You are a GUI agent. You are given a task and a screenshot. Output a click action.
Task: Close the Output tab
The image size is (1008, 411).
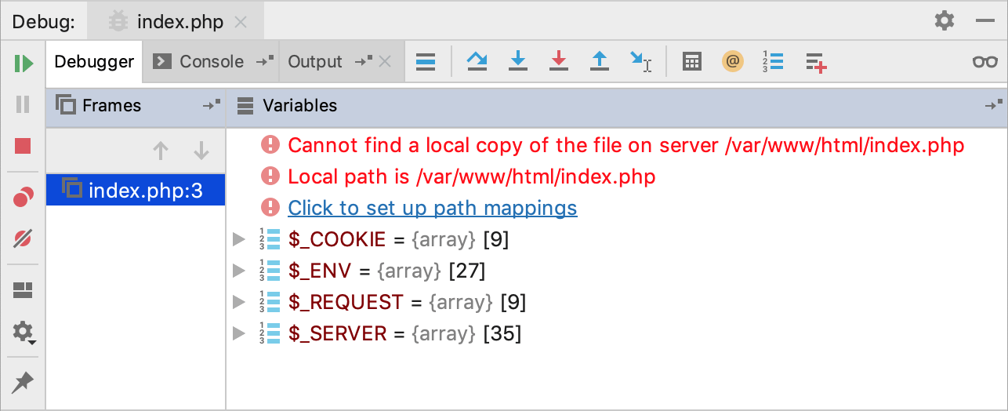385,61
